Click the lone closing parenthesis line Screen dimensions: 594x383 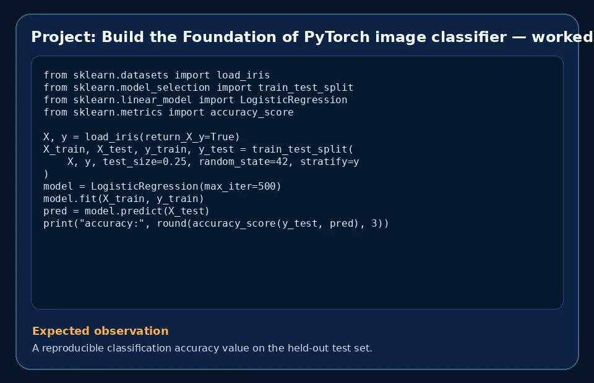point(46,174)
